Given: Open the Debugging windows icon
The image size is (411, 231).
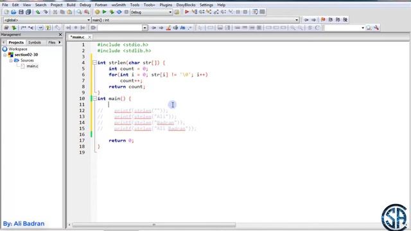Looking at the screenshot, I should tap(255, 12).
